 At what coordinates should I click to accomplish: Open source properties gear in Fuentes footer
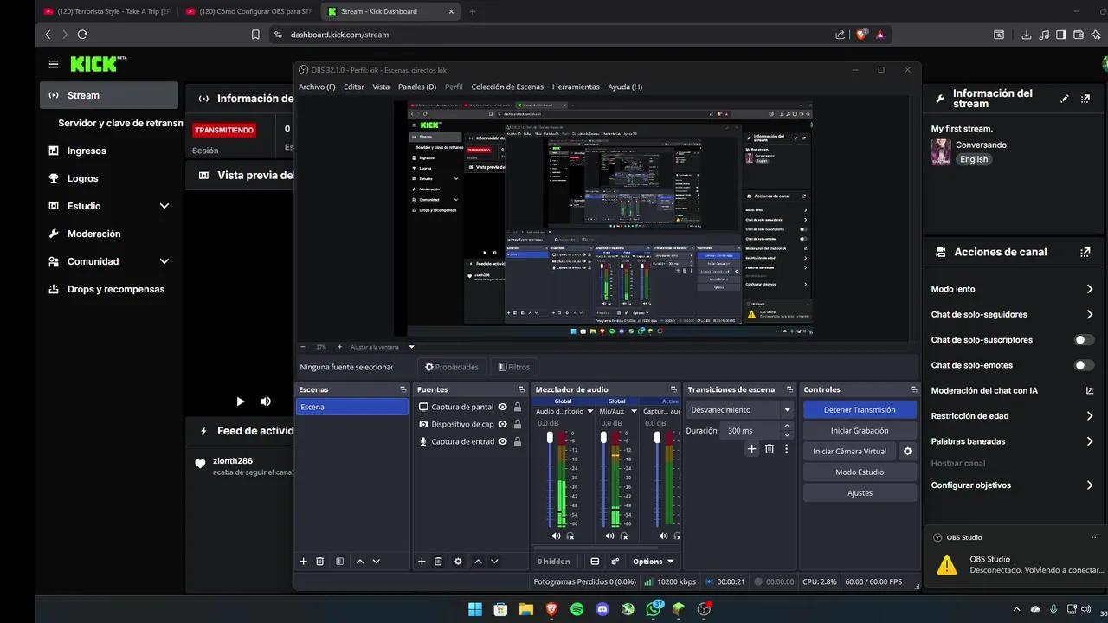coord(458,562)
